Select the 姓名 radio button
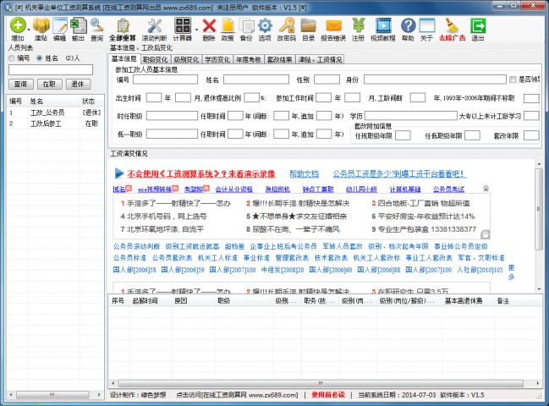Screen dimensions: 549x406 coord(40,58)
